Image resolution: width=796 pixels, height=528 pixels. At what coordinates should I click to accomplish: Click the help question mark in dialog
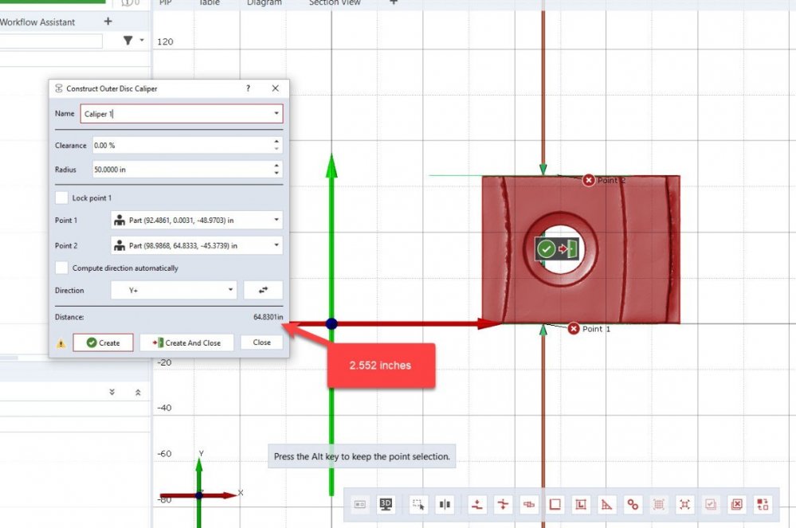click(x=247, y=88)
